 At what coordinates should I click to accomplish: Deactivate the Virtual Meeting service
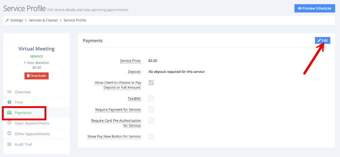coord(36,76)
